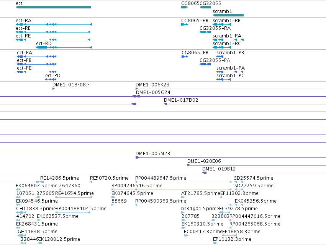Viewport: 326px width, 245px height.
Task: Click the ect-RE transcript label
Action: [23, 36]
